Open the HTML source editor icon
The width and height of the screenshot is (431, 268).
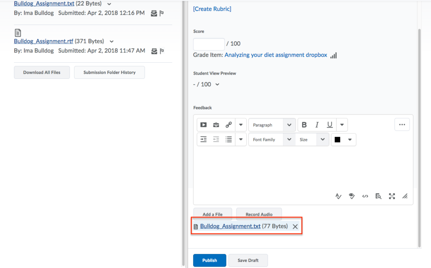365,196
